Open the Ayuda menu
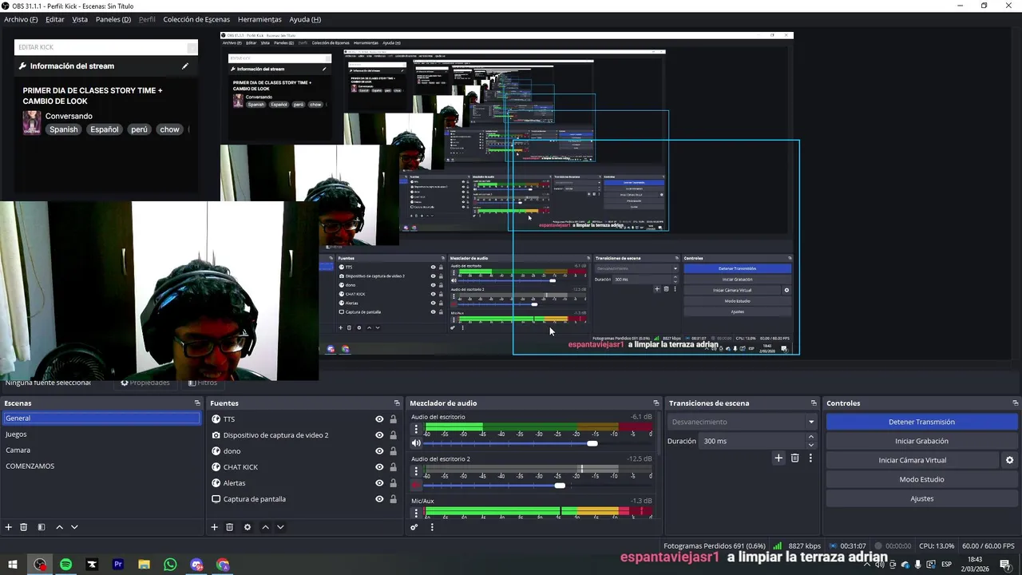Viewport: 1022px width, 575px height. click(305, 19)
